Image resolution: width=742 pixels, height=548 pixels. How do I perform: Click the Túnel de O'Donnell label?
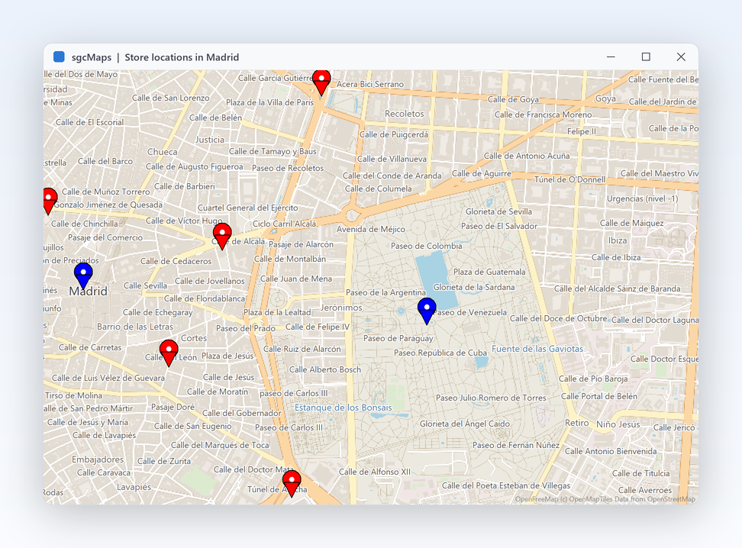569,179
